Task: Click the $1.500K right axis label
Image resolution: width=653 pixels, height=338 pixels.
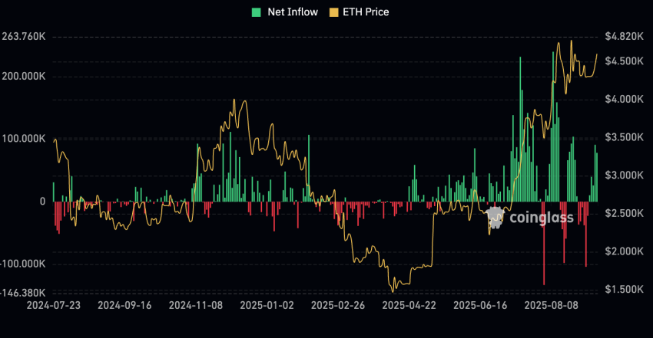Action: click(623, 290)
